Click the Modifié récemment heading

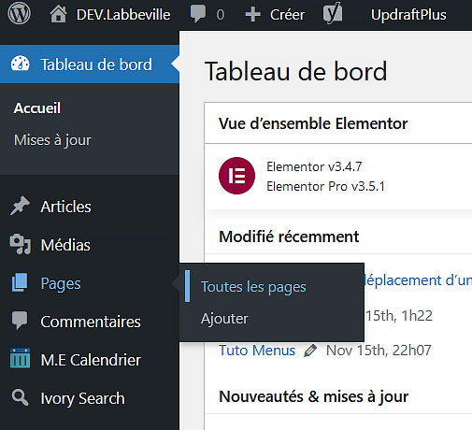pos(289,236)
